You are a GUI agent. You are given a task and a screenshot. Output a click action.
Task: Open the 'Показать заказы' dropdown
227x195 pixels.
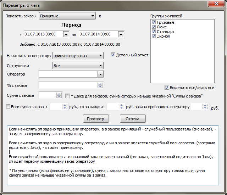pyautogui.click(x=93, y=16)
